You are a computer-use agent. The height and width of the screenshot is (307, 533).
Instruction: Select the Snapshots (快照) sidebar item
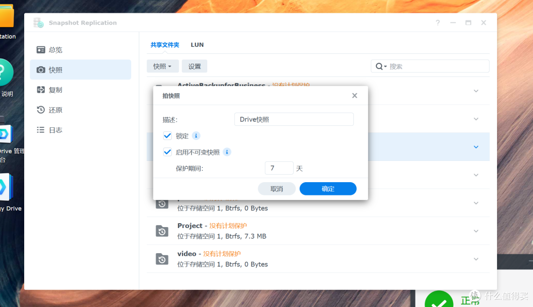[x=80, y=70]
